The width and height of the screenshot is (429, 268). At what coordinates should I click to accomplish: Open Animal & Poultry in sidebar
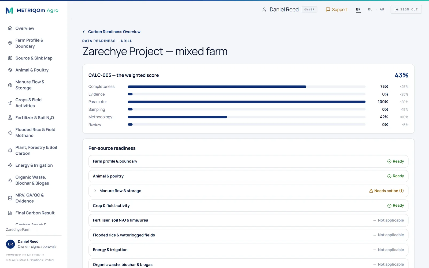coord(32,70)
